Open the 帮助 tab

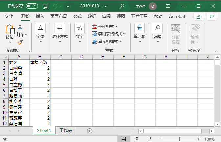pyautogui.click(x=158, y=17)
